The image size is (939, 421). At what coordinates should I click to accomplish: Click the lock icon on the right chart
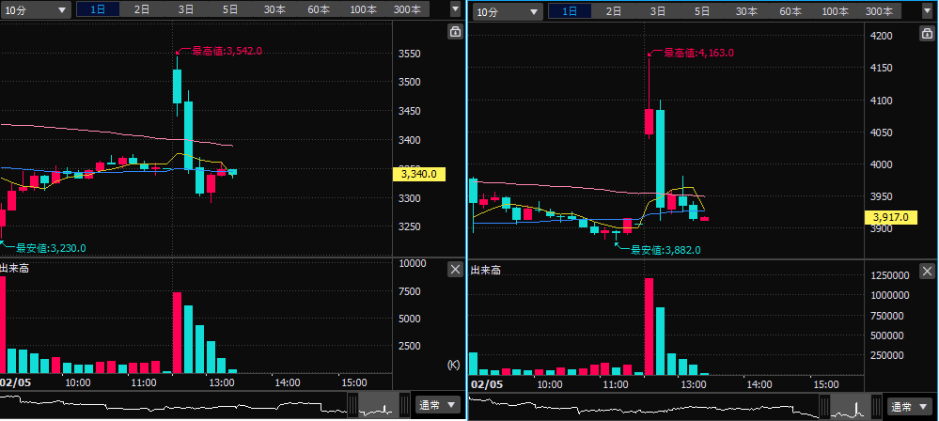tap(926, 32)
